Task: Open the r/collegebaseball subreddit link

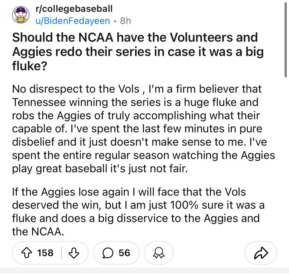Action: point(74,9)
